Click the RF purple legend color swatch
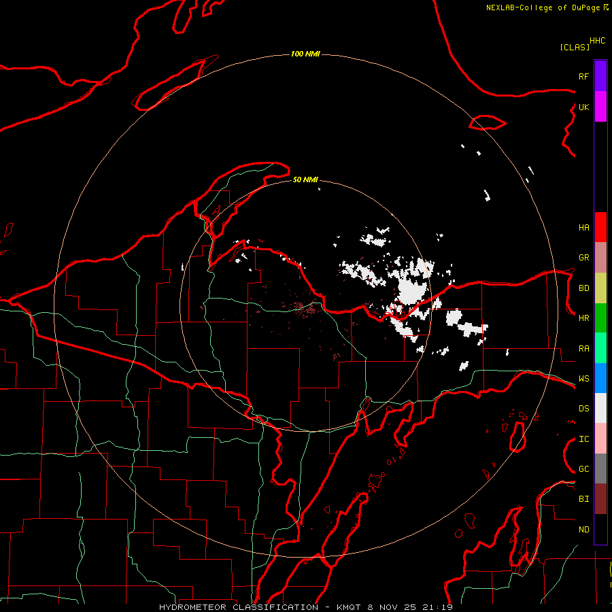The width and height of the screenshot is (612, 612). (600, 76)
